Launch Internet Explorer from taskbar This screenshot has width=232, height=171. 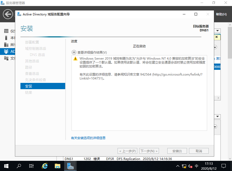coord(45,166)
